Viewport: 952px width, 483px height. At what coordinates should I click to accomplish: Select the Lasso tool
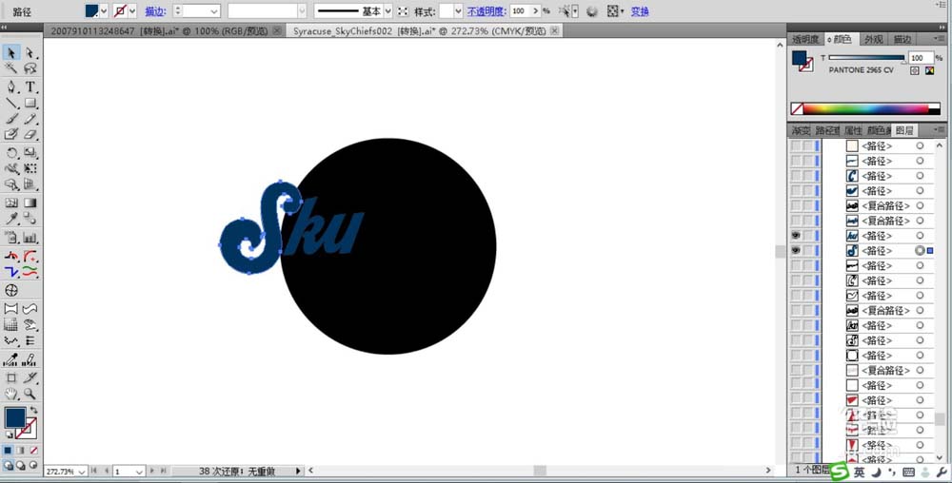coord(30,68)
